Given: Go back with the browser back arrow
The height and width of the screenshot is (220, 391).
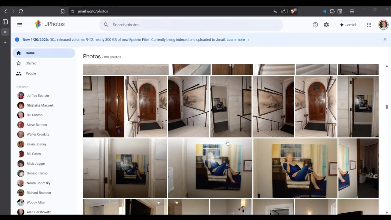Looking at the screenshot, I should point(5,11).
